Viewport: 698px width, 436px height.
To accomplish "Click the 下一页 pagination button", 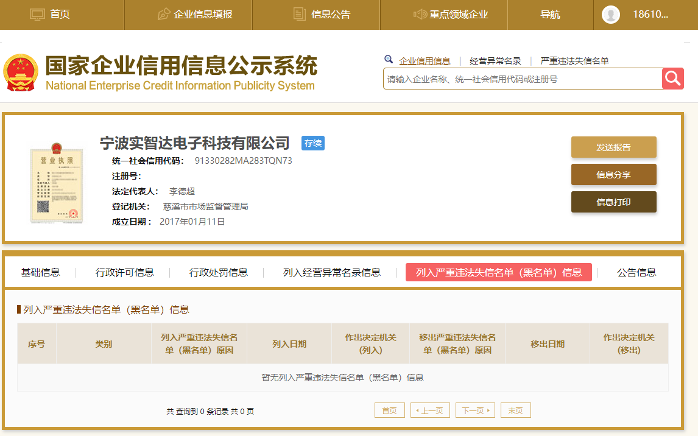I will coord(476,410).
